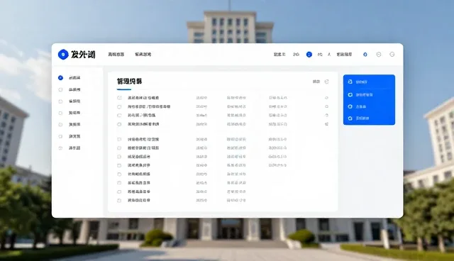Open the first top navigation menu item
This screenshot has height=261, width=454.
pos(116,55)
